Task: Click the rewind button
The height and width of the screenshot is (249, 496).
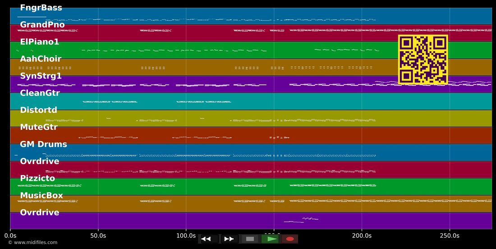Action: click(x=209, y=239)
